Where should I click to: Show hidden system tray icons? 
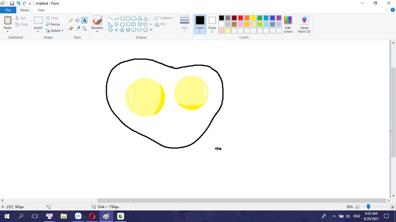click(334, 216)
